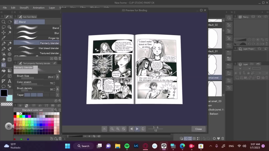The height and width of the screenshot is (151, 269).
Task: Select the Fill bucket tool
Action: [x=3, y=71]
